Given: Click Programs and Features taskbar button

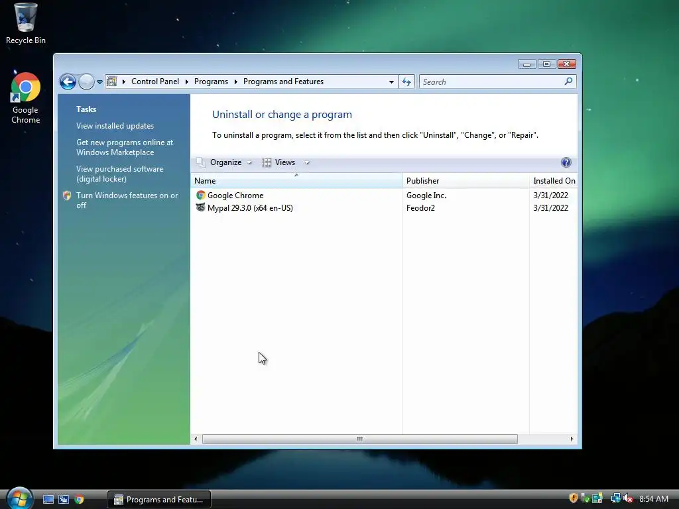Looking at the screenshot, I should [159, 500].
